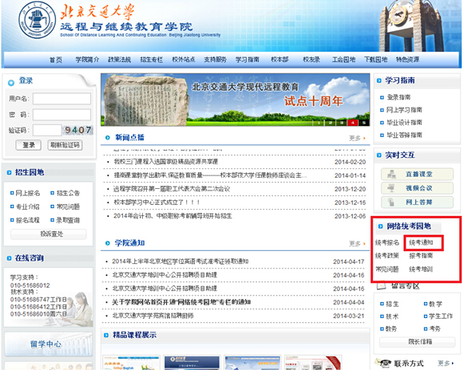Open the 统考报名 link
The height and width of the screenshot is (377, 464).
click(x=387, y=242)
